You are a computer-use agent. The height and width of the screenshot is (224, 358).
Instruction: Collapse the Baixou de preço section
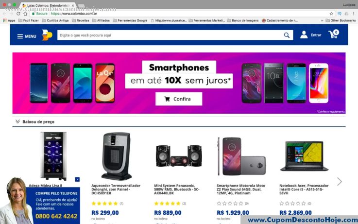coord(17,121)
